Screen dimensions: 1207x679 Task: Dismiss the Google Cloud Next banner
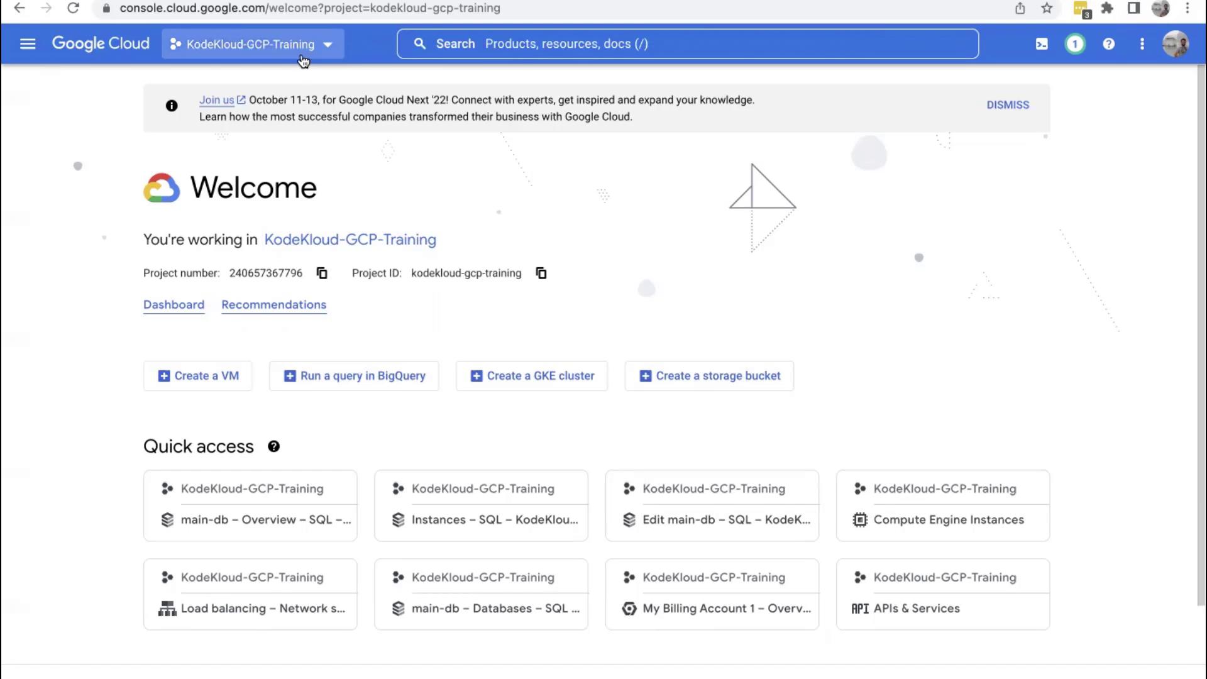point(1007,105)
